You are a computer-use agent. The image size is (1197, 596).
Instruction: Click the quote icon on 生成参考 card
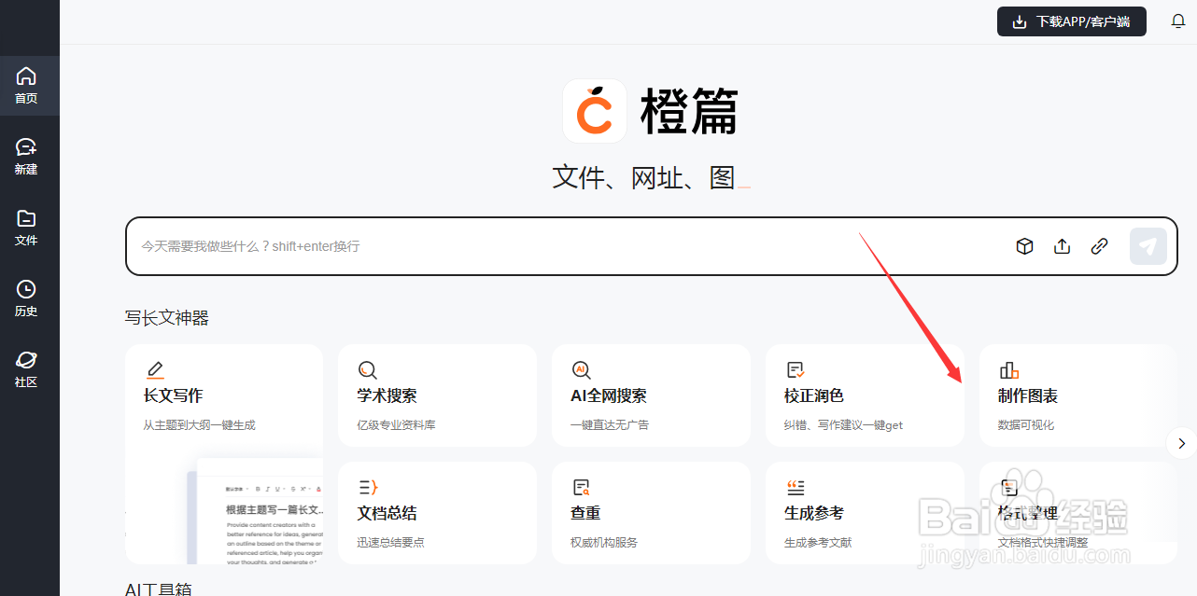click(x=796, y=487)
